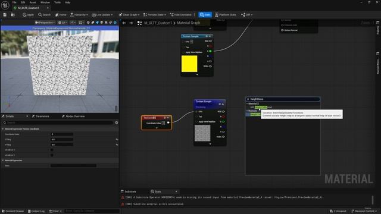Open the Live Update dropdown
Image resolution: width=381 pixels, height=214 pixels.
click(102, 15)
